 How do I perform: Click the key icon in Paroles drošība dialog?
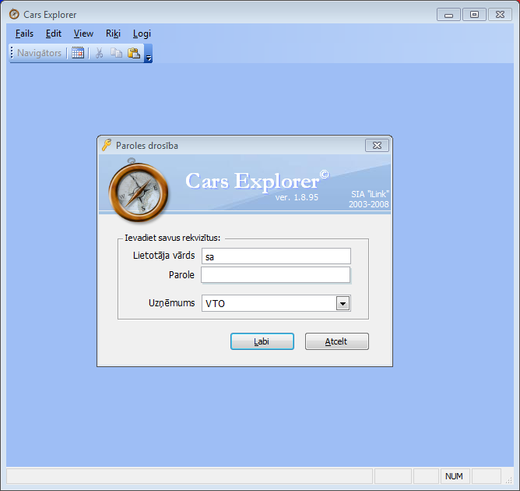[x=107, y=145]
